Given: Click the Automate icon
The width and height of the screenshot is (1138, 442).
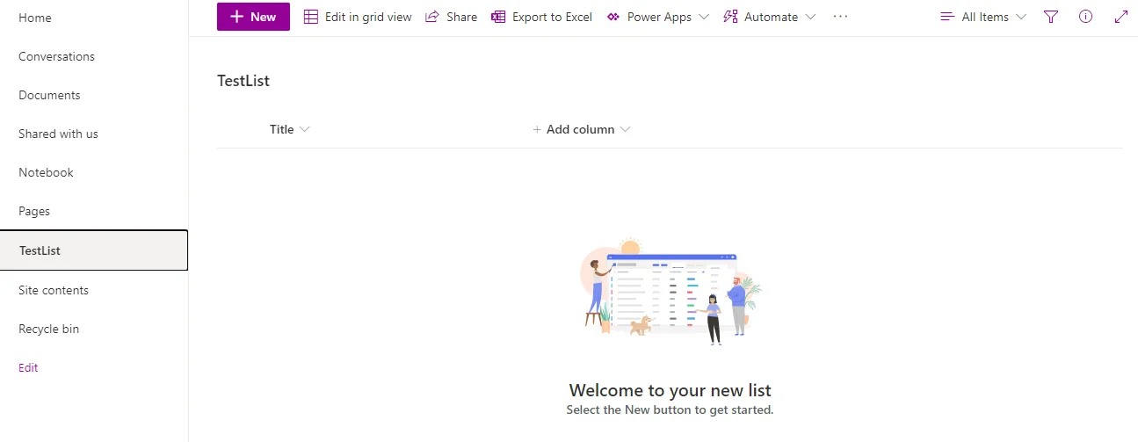Looking at the screenshot, I should (x=730, y=17).
